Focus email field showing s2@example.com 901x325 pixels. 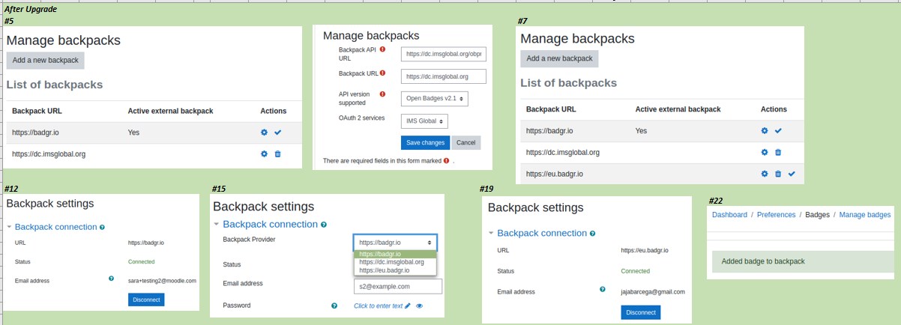coord(398,287)
